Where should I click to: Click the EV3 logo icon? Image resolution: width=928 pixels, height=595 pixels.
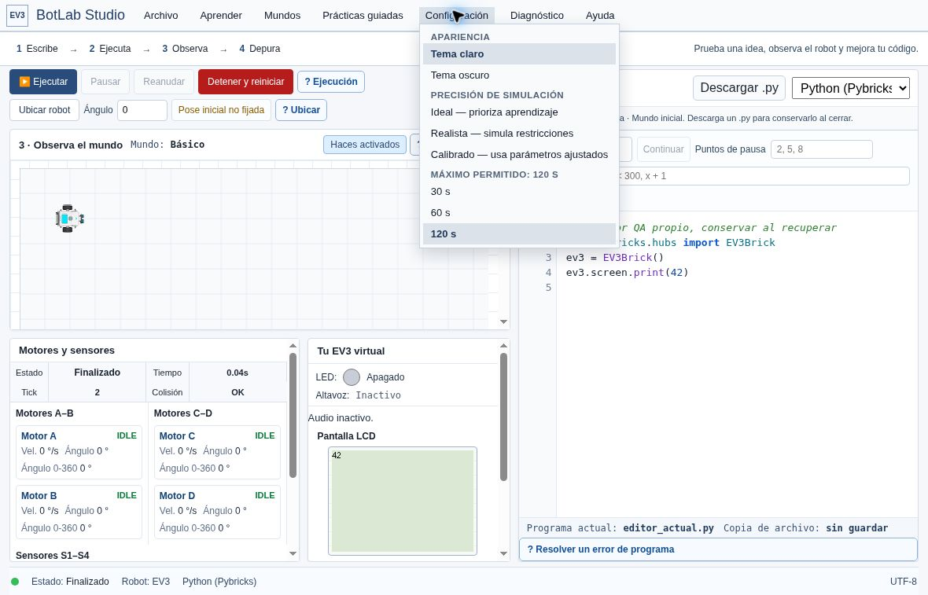[x=17, y=16]
